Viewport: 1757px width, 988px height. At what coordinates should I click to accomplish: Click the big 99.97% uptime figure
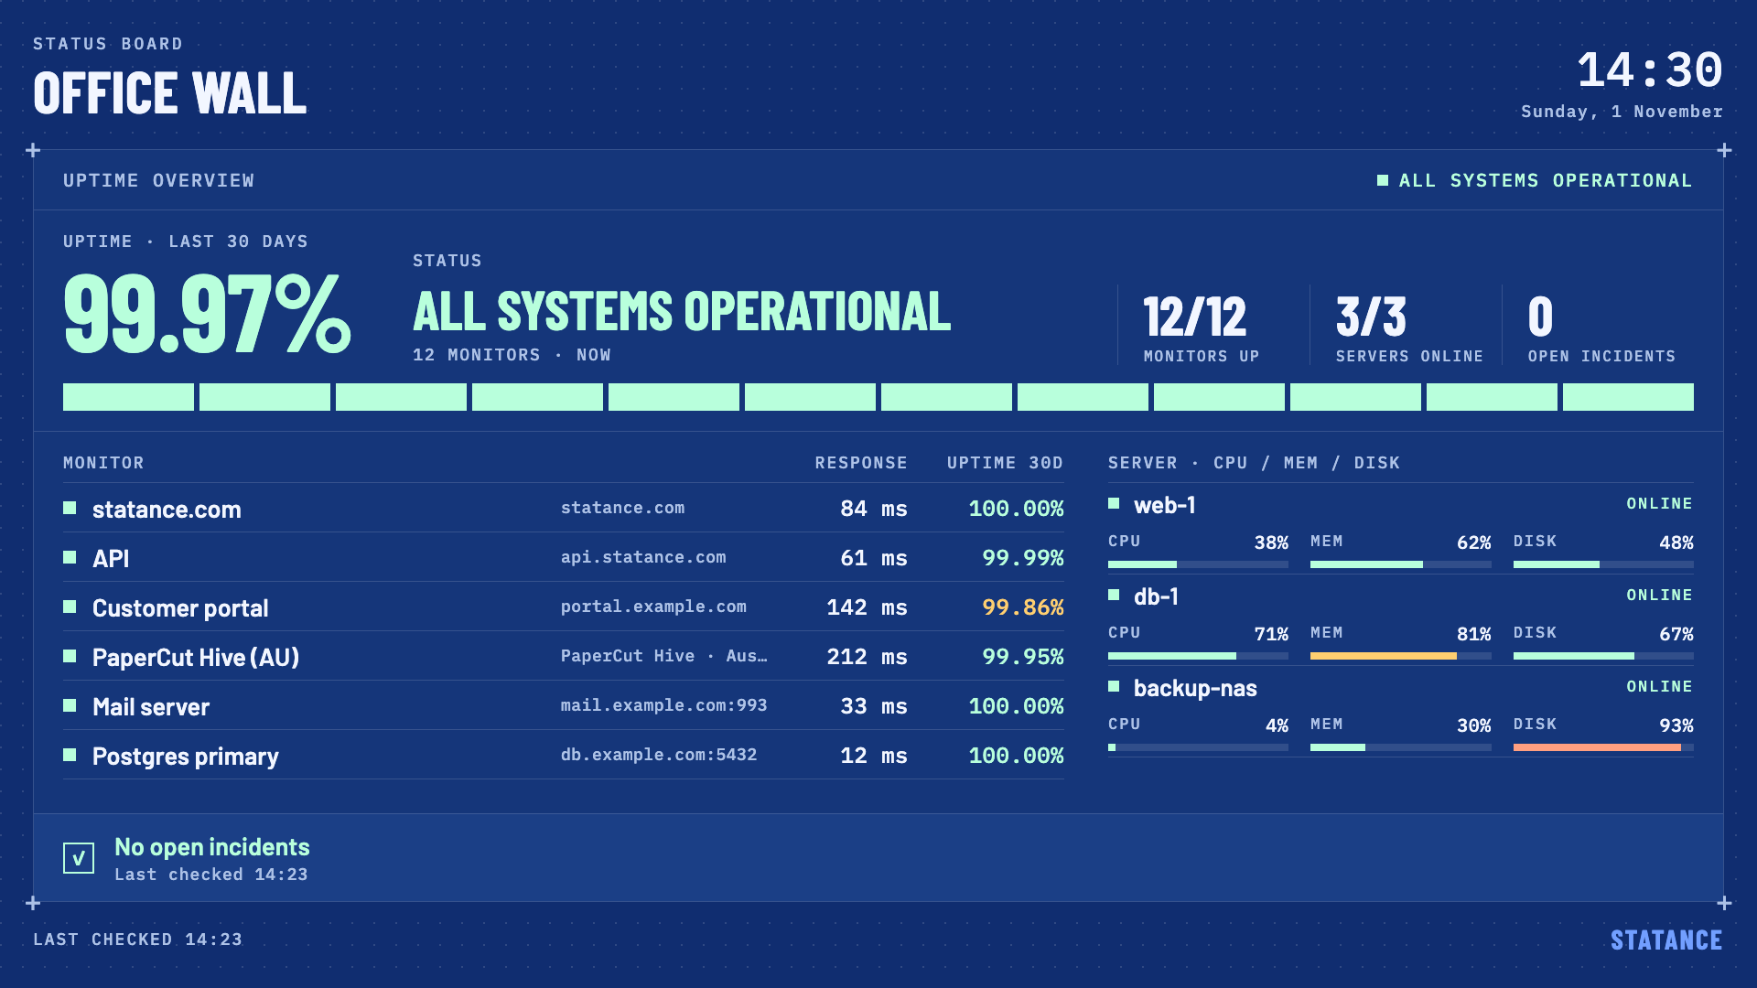point(207,314)
